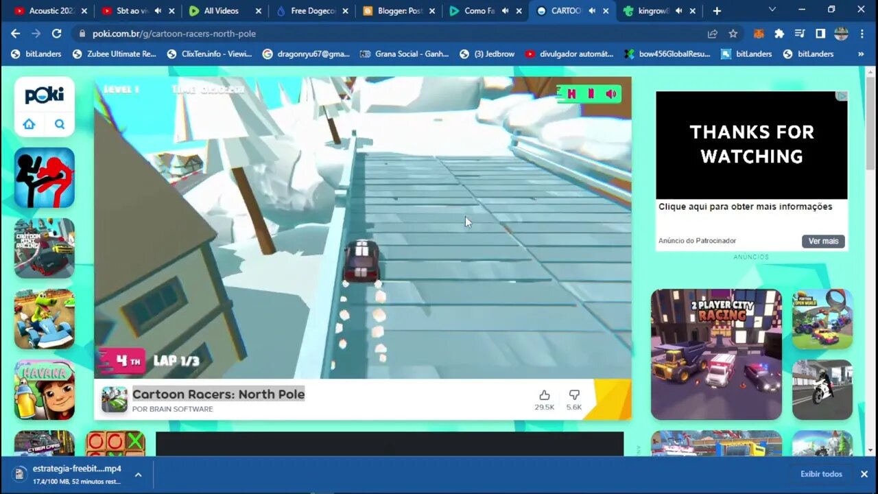
Task: Open the crocodile kart game thumbnail
Action: coord(45,319)
